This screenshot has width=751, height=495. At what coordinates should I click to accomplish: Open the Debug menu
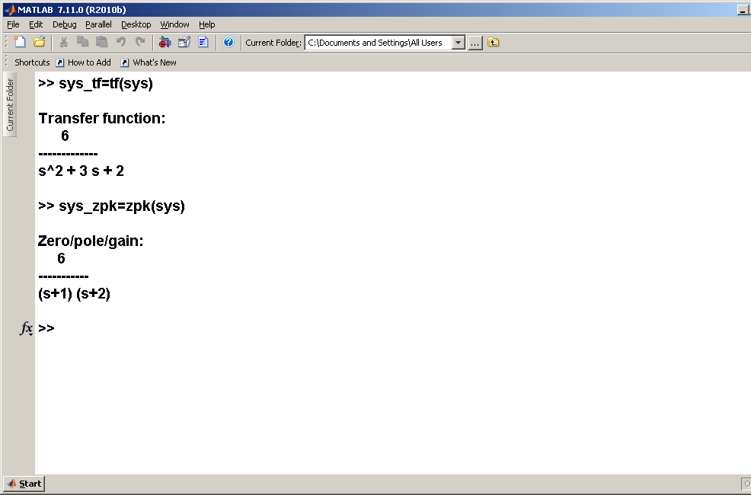[x=64, y=24]
